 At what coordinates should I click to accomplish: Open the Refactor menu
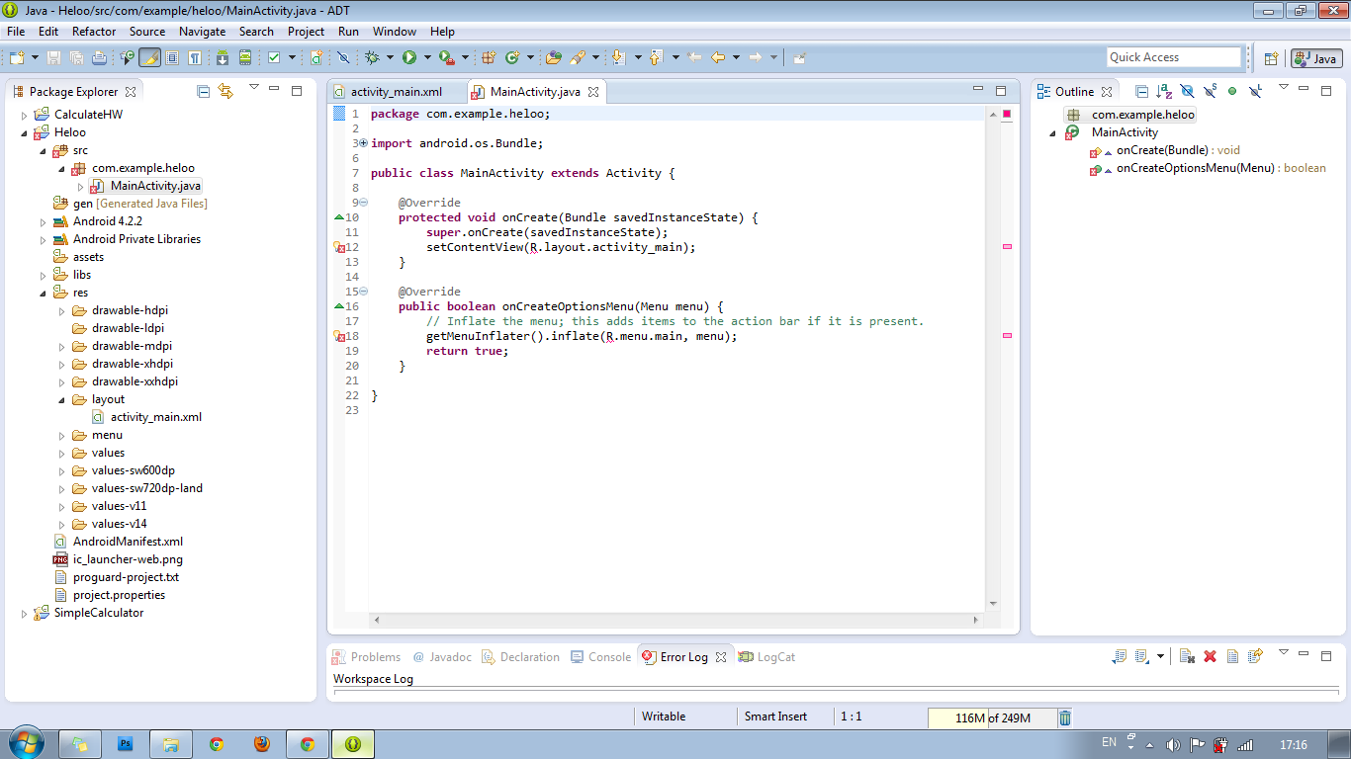pyautogui.click(x=94, y=32)
